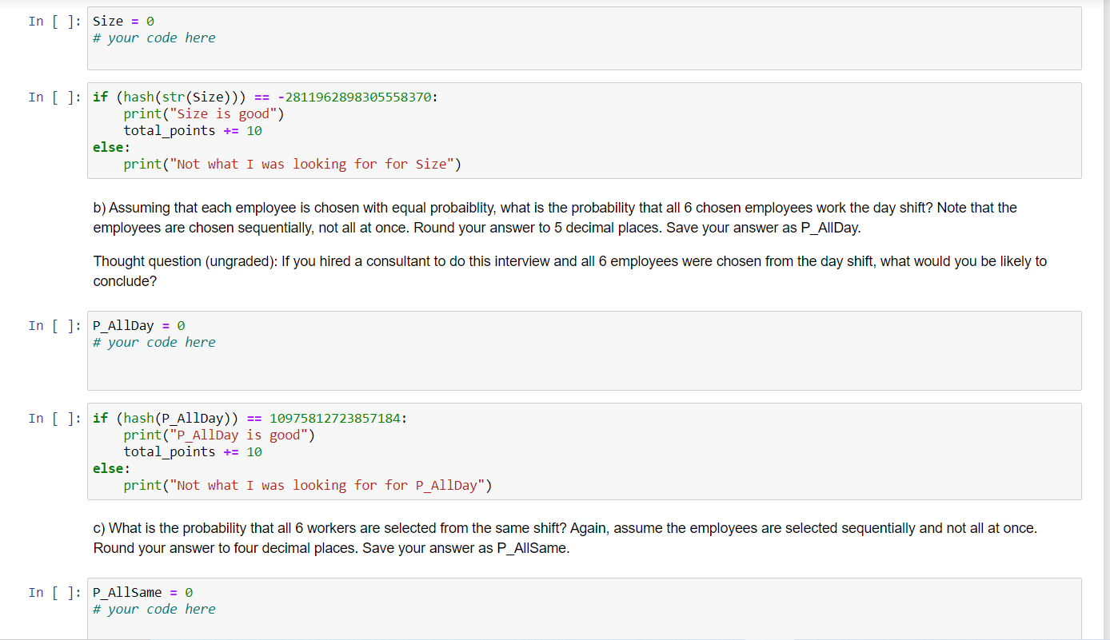
Task: Place cursor on '# your code here' under P_AllDay
Action: click(x=154, y=342)
